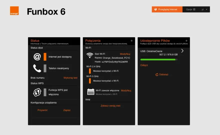Screen dimensions: 220x135
Task: Click the grey WPS status LED bar
Action: pyautogui.click(x=45, y=92)
